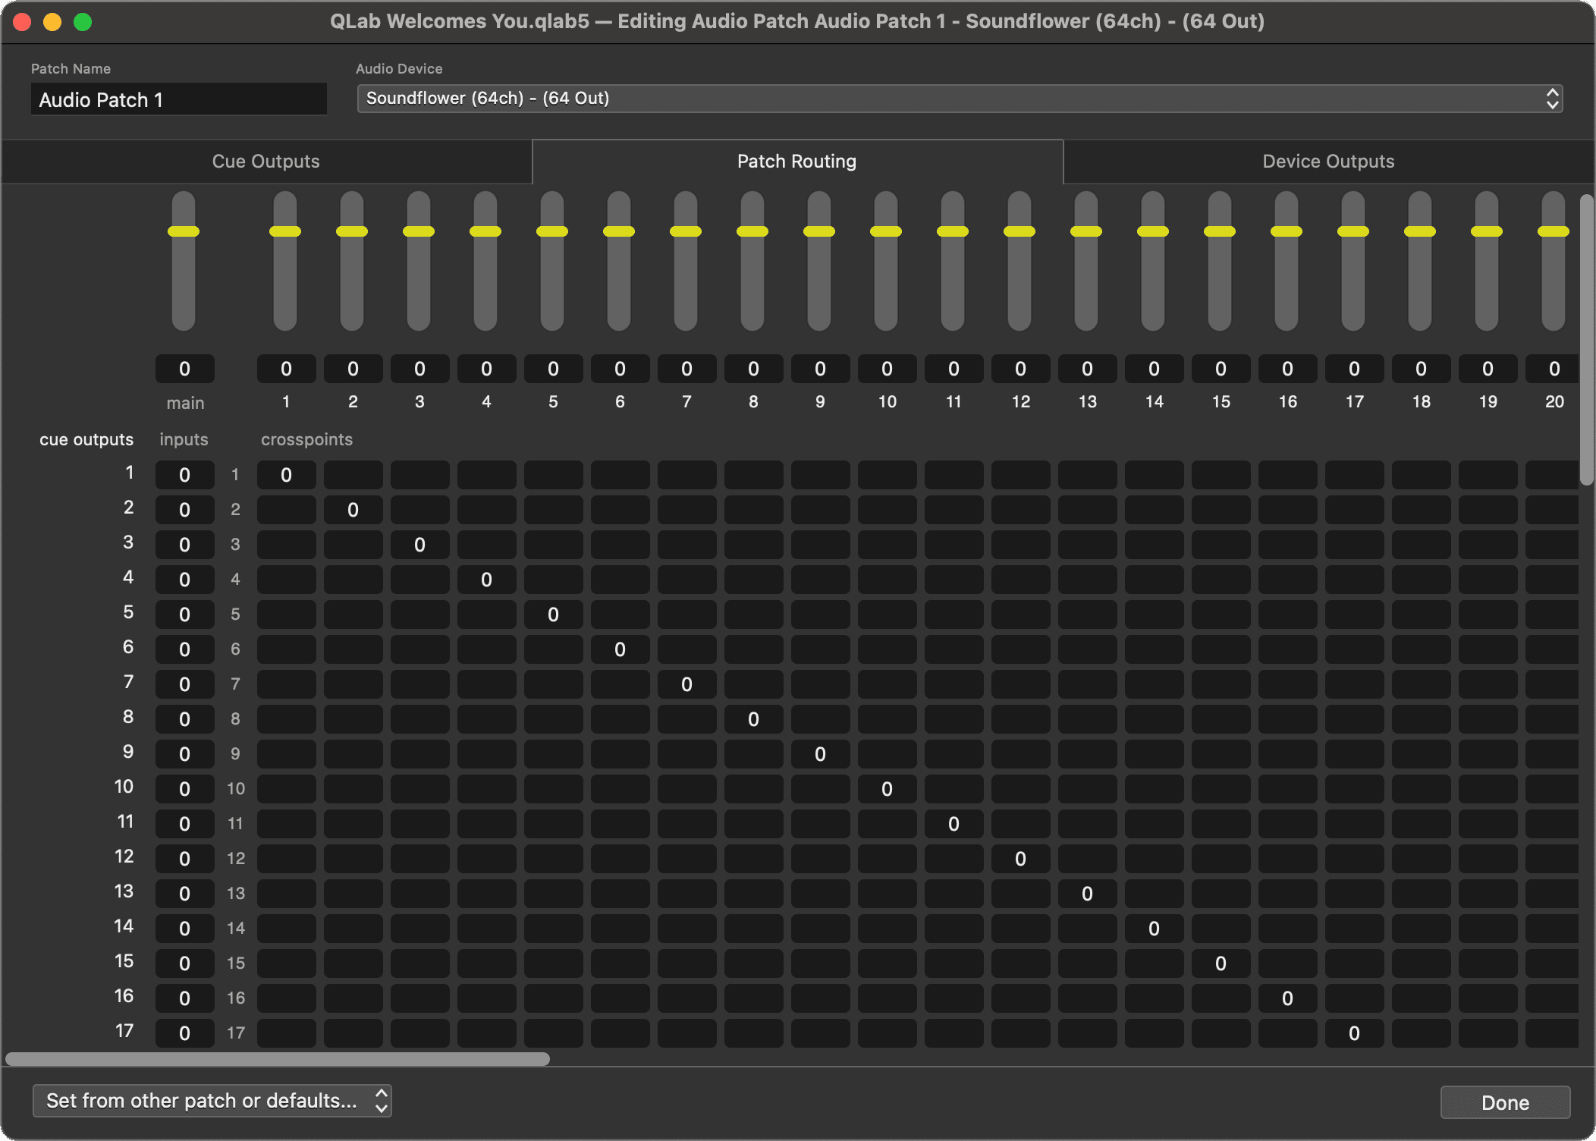Click the green zoom window button
Image resolution: width=1596 pixels, height=1141 pixels.
(x=83, y=22)
